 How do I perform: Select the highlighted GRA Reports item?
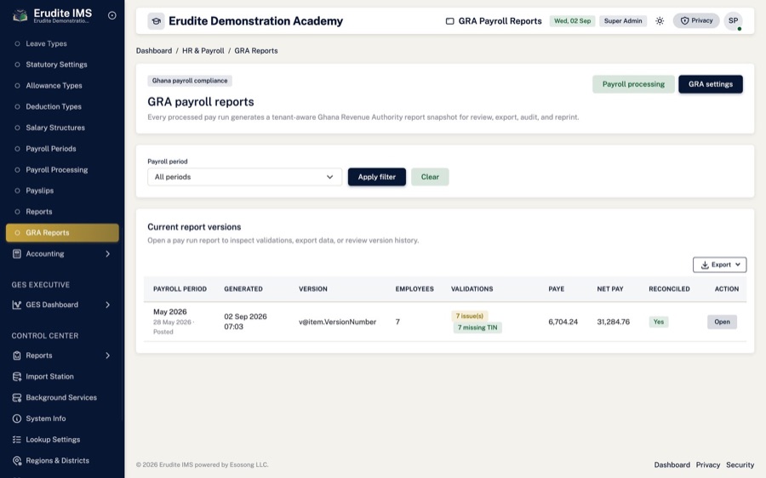[62, 232]
